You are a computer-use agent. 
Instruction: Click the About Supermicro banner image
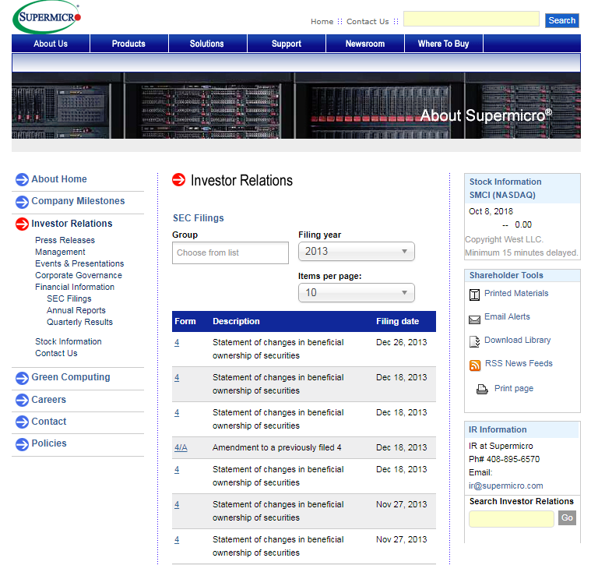pyautogui.click(x=296, y=106)
